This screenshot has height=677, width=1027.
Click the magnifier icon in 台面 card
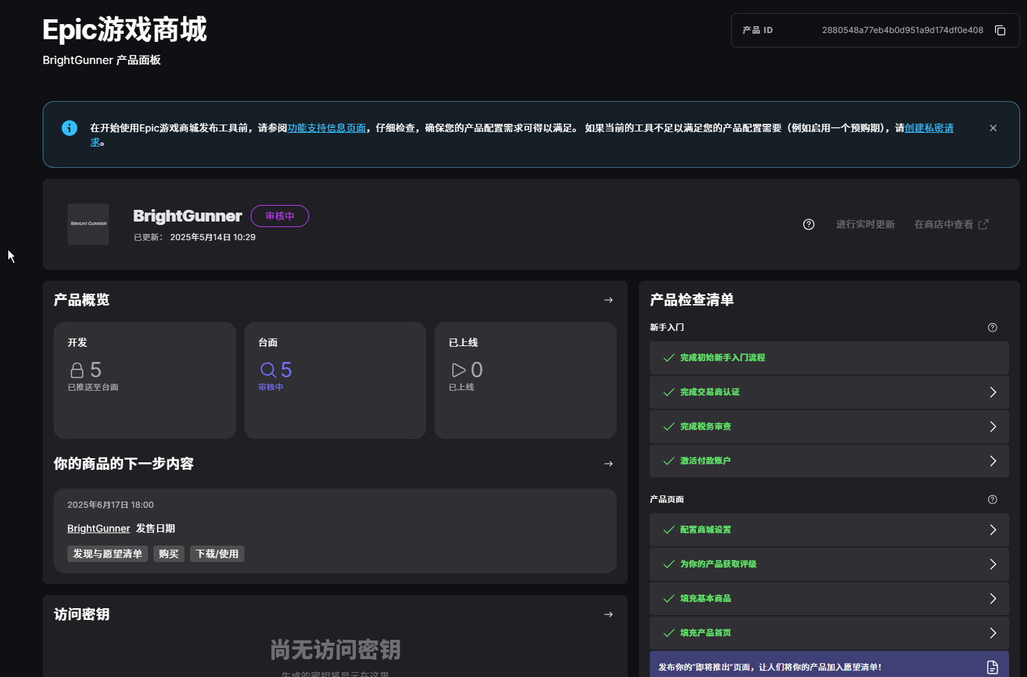pos(268,370)
